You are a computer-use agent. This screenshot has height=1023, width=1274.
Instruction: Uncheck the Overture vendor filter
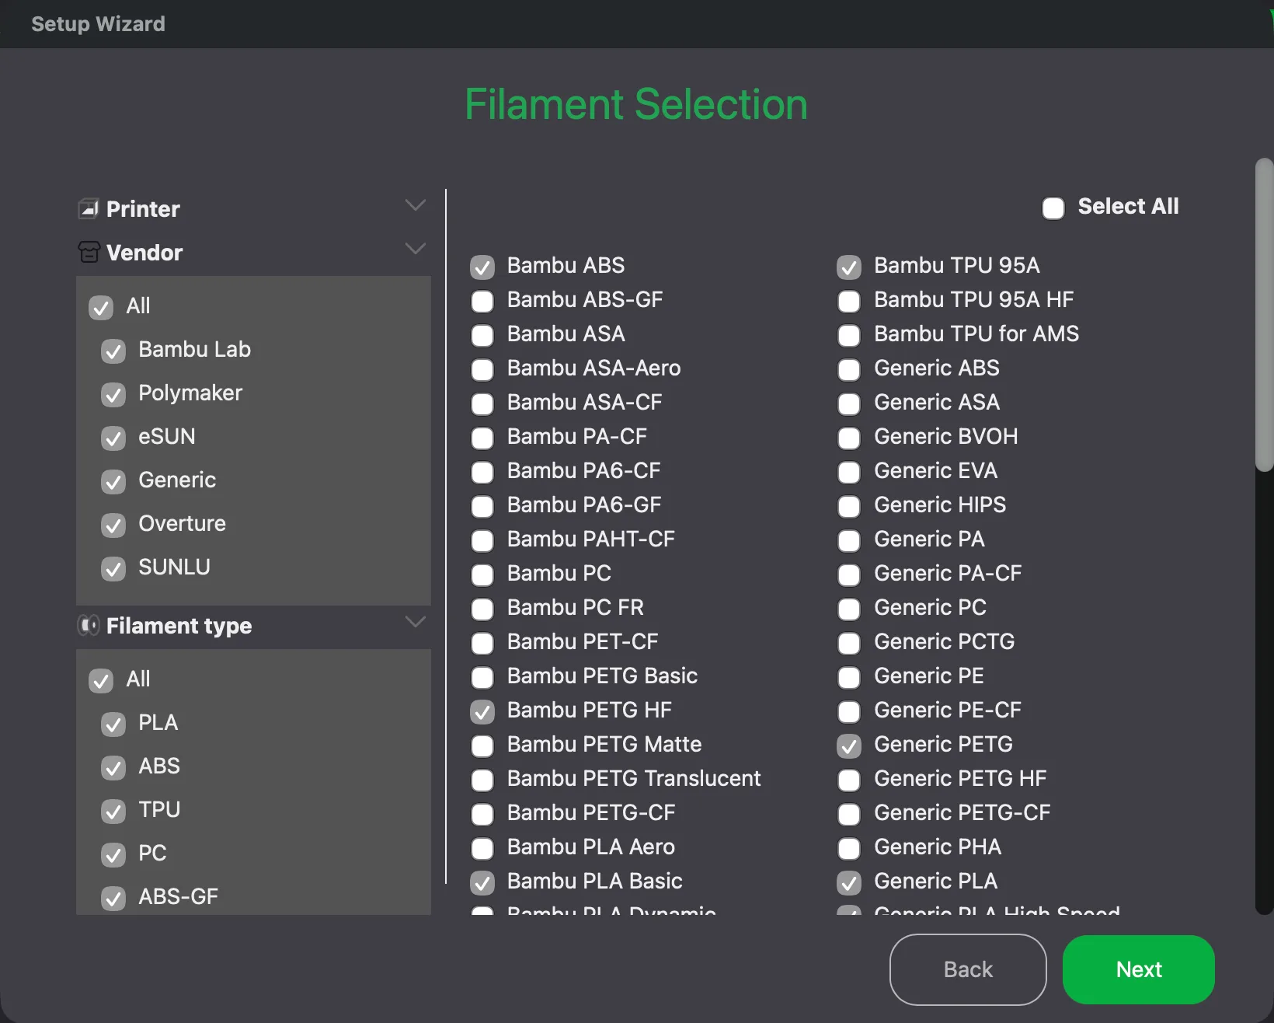[113, 525]
